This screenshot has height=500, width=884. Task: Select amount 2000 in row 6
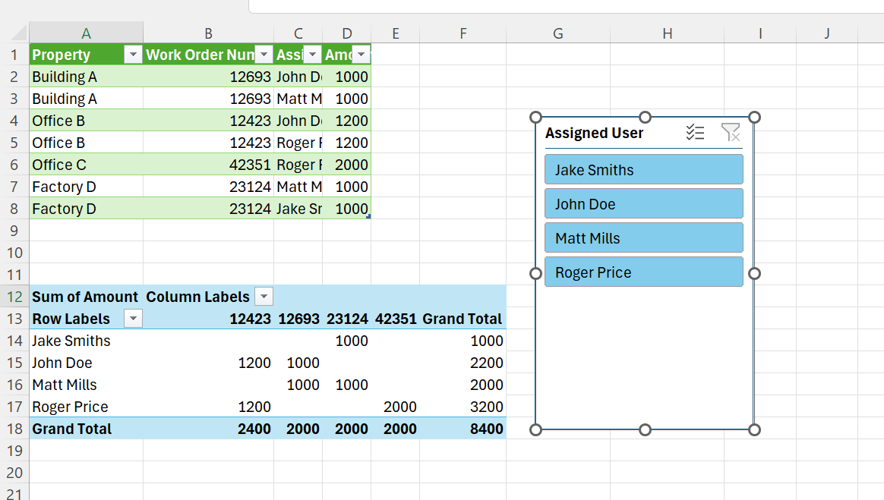(x=347, y=165)
